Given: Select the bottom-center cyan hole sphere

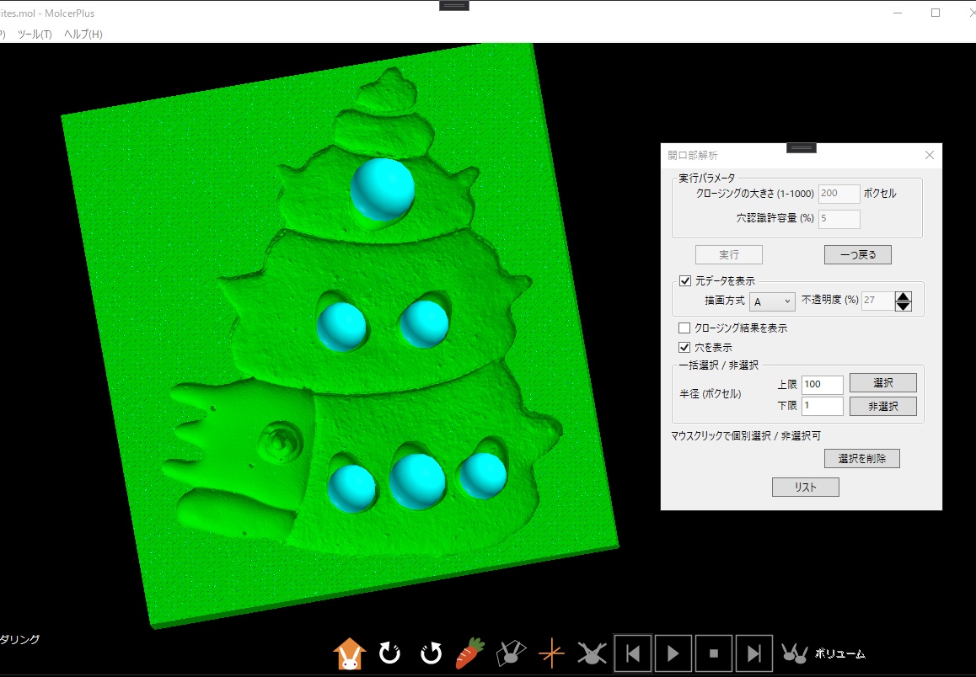Looking at the screenshot, I should point(417,482).
